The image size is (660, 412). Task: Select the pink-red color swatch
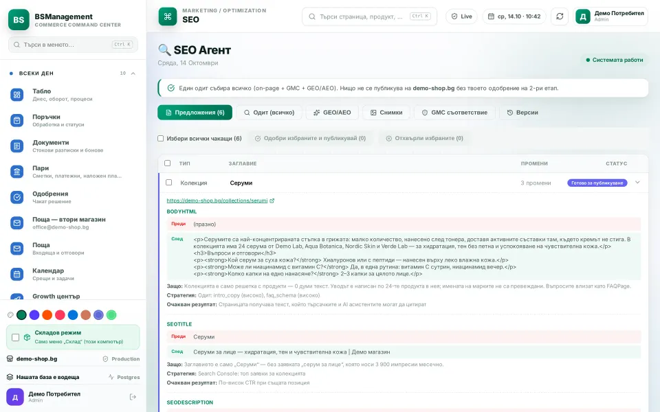pyautogui.click(x=60, y=315)
